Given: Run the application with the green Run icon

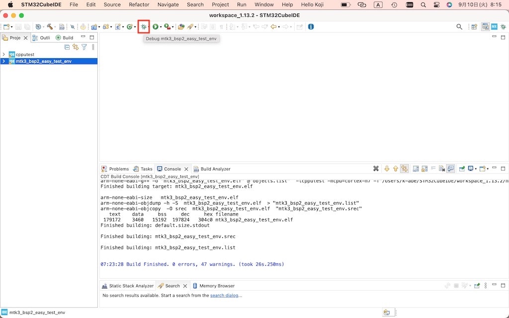Looking at the screenshot, I should [x=155, y=26].
